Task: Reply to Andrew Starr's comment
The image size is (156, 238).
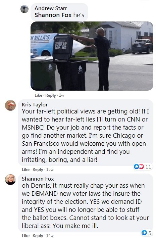Action: pyautogui.click(x=51, y=95)
